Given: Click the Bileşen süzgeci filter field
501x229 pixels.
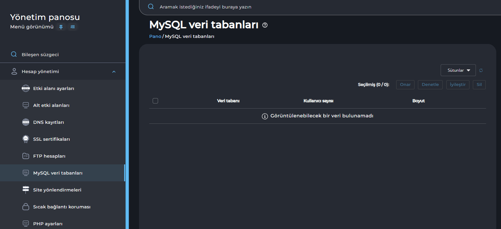Looking at the screenshot, I should 40,54.
